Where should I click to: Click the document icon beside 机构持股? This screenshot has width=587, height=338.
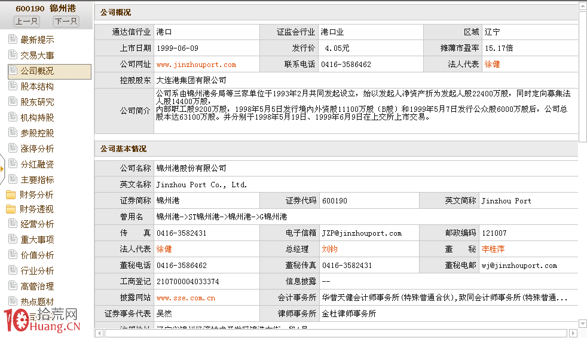[13, 117]
